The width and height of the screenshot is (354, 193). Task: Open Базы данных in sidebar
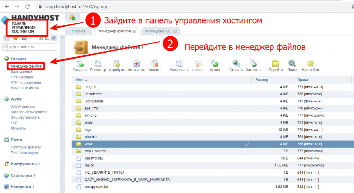[21, 71]
